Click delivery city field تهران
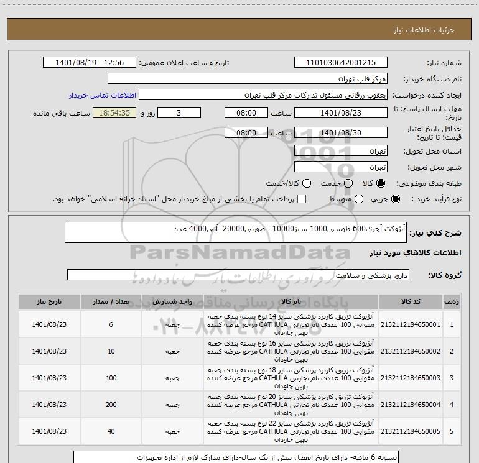The width and height of the screenshot is (479, 463). 341,167
